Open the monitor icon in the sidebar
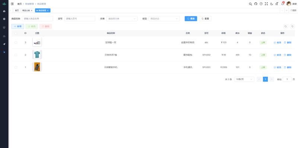The height and width of the screenshot is (148, 298). tap(4, 28)
